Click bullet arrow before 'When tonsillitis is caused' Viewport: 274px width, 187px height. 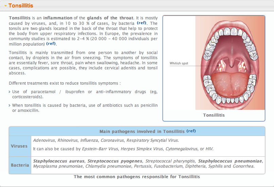click(10, 105)
